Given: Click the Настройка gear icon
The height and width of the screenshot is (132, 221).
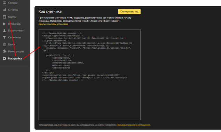Looking at the screenshot, I should point(5,59).
